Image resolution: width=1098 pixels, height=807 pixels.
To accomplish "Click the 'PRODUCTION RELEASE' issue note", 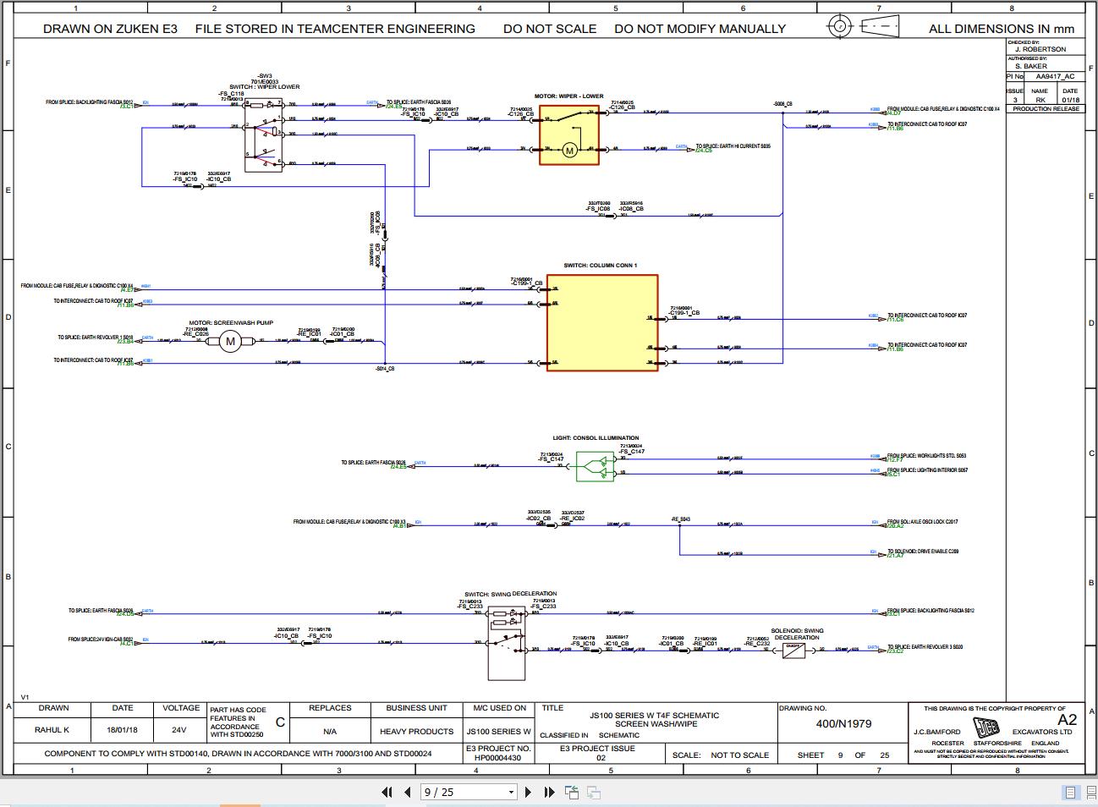I will (1046, 108).
